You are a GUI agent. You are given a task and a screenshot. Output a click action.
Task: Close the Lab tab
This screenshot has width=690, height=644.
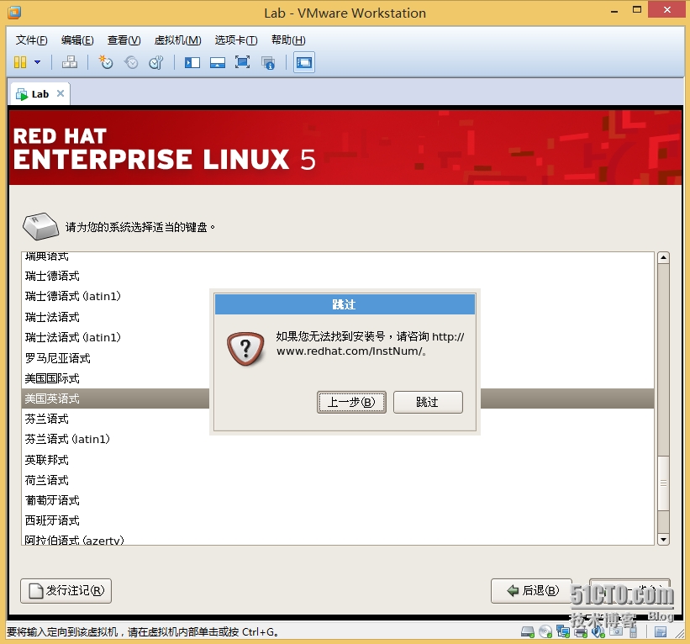click(61, 93)
